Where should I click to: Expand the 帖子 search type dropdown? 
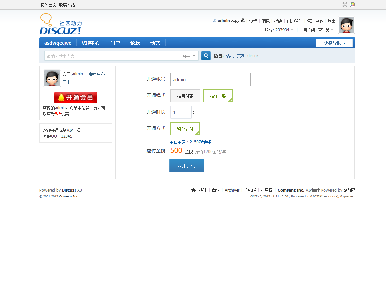[189, 56]
